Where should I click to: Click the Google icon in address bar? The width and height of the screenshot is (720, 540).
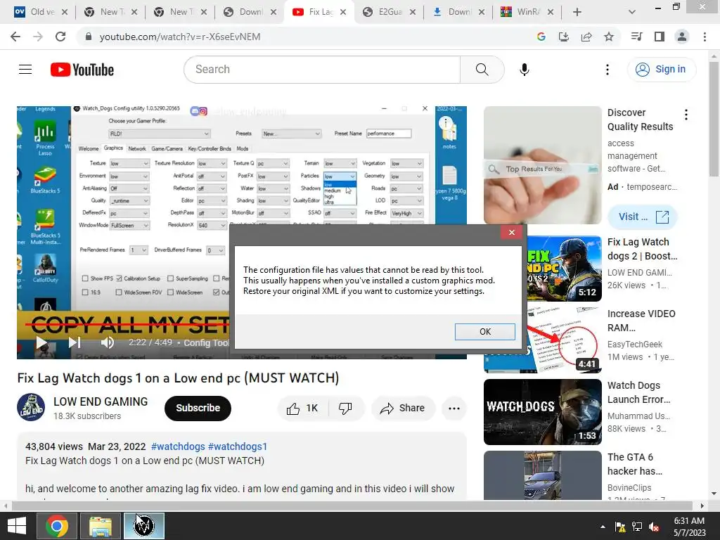541,37
